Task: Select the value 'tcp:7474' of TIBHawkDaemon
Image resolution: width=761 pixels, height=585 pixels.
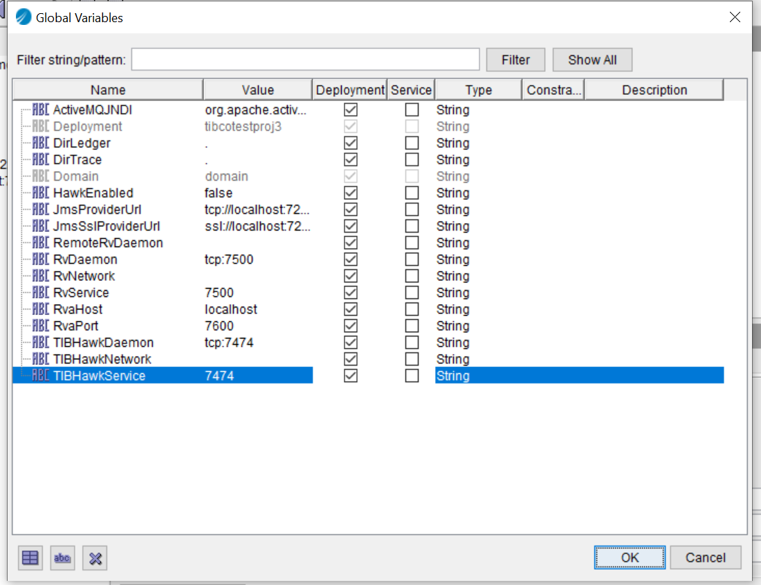Action: tap(229, 342)
